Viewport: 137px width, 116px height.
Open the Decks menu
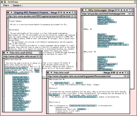pyautogui.click(x=17, y=5)
